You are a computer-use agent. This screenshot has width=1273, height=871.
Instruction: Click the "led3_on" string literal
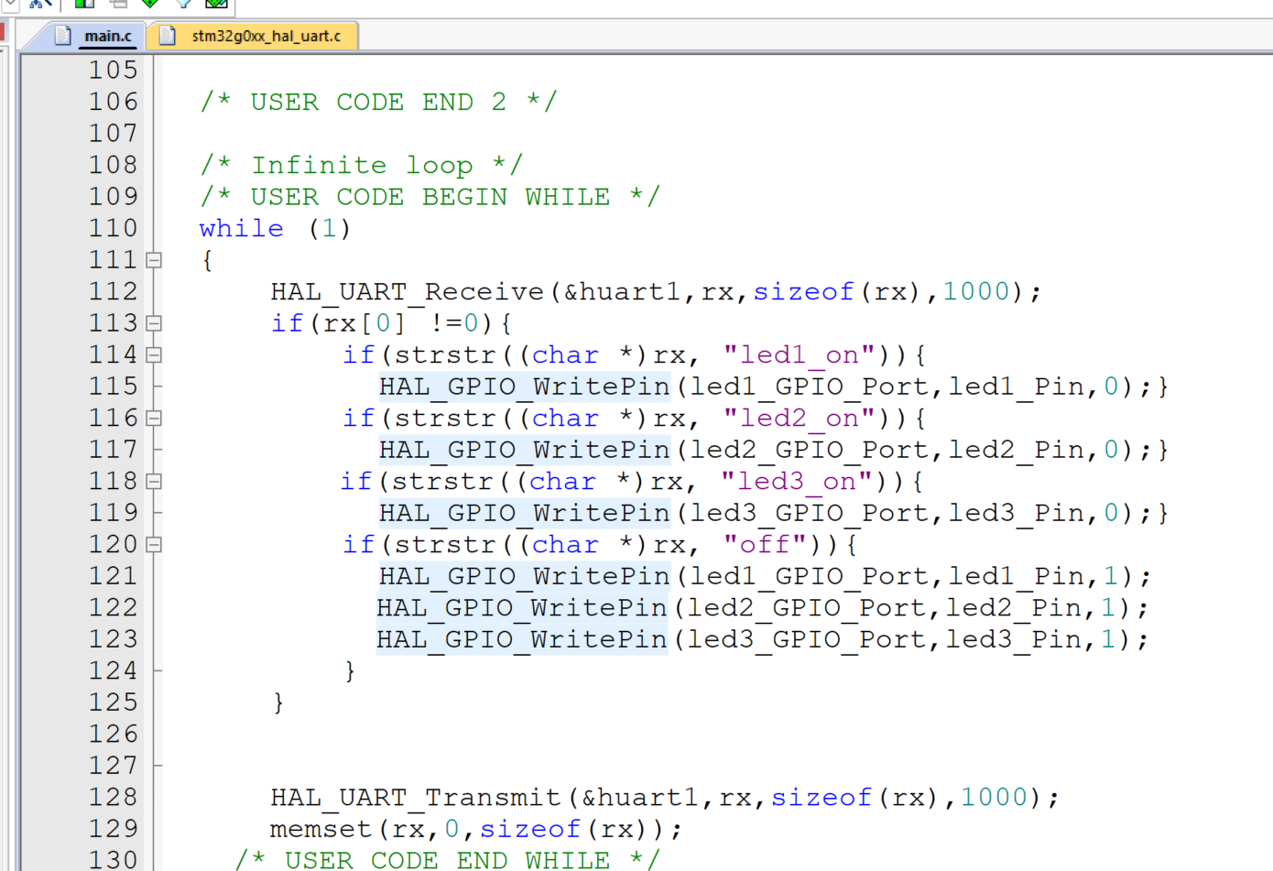[797, 481]
